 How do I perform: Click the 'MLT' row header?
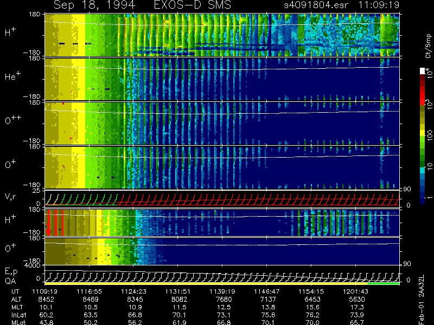click(17, 307)
